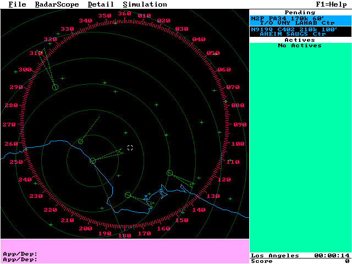Click the 020 compass bearing label

click(x=164, y=21)
